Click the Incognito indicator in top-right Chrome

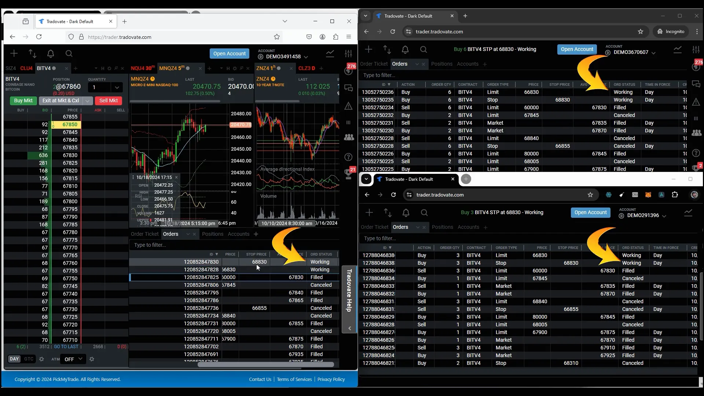click(x=671, y=32)
